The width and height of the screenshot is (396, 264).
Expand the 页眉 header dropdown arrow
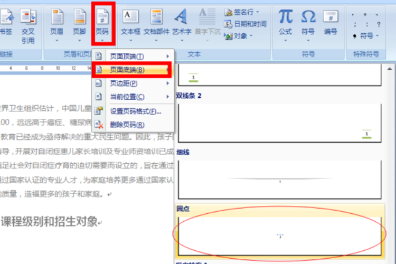[x=57, y=41]
